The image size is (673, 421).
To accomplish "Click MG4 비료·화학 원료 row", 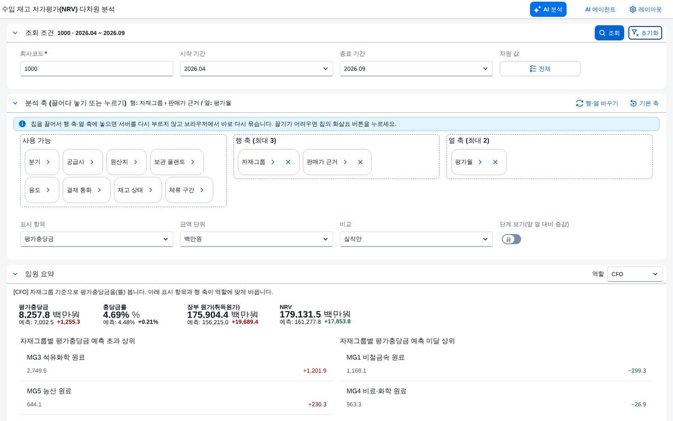I will tap(496, 397).
